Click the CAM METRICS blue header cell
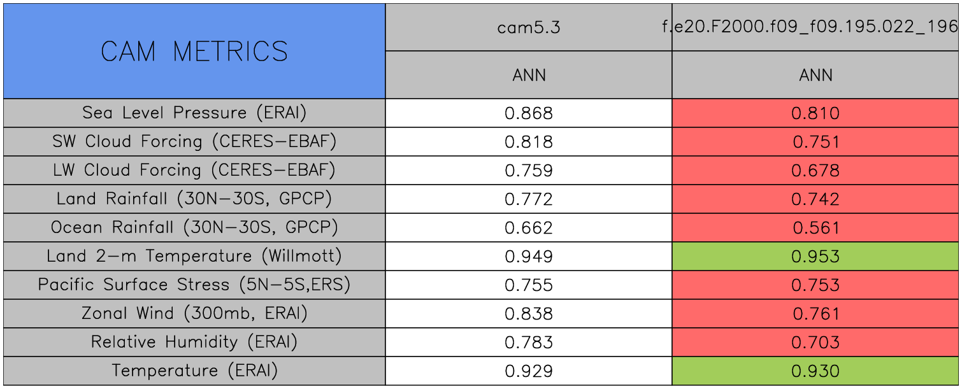Image resolution: width=962 pixels, height=389 pixels. coord(194,51)
